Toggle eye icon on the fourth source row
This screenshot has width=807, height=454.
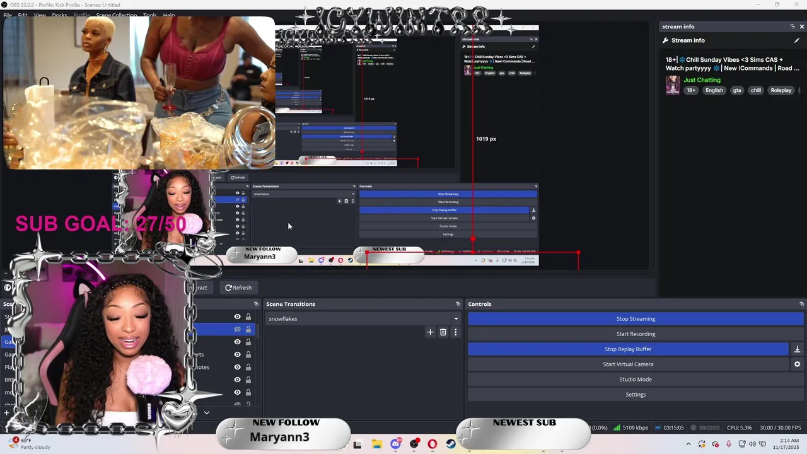(237, 354)
